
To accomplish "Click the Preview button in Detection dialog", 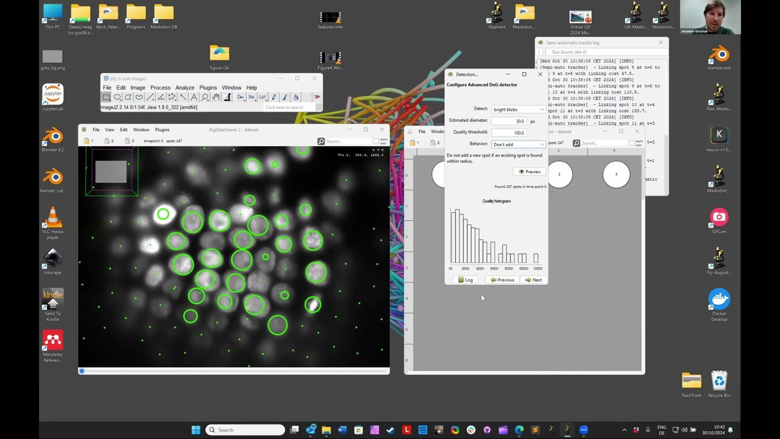I will pyautogui.click(x=530, y=171).
